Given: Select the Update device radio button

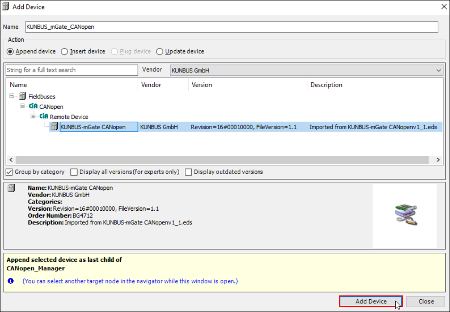Looking at the screenshot, I should point(160,52).
